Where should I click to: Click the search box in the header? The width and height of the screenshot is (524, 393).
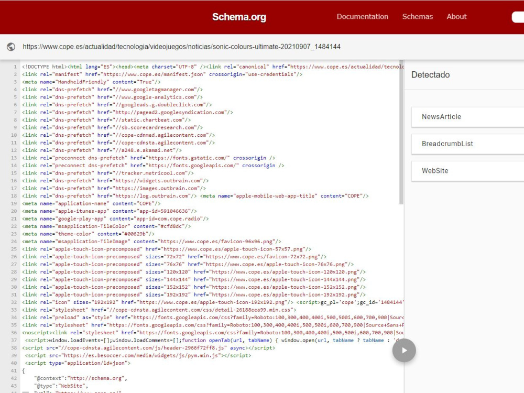click(518, 17)
